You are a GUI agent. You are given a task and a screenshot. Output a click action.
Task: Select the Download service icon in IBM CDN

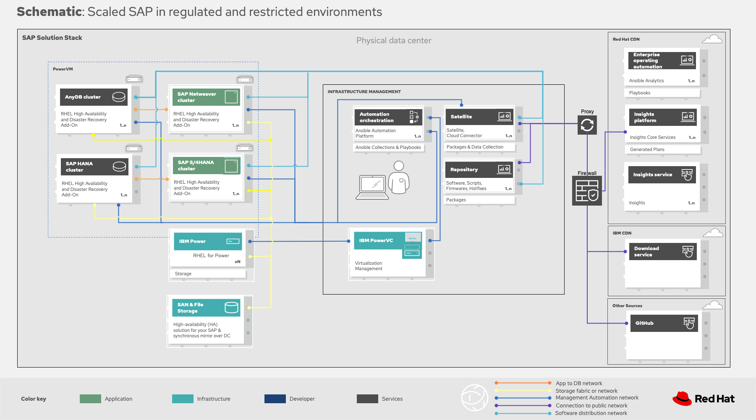click(688, 251)
